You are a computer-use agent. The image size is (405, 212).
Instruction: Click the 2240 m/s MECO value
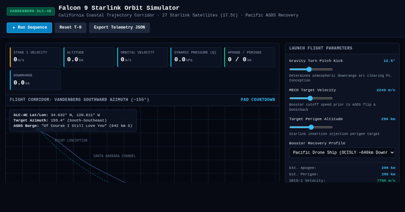[386, 90]
